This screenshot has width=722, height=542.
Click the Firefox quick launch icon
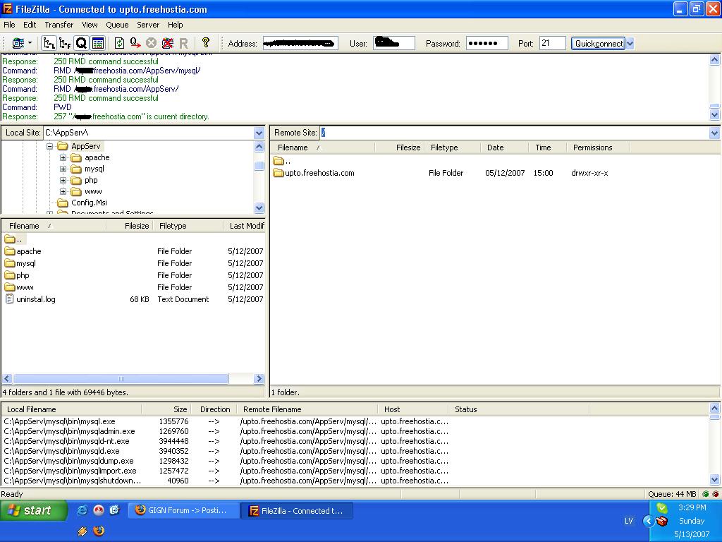click(x=99, y=531)
